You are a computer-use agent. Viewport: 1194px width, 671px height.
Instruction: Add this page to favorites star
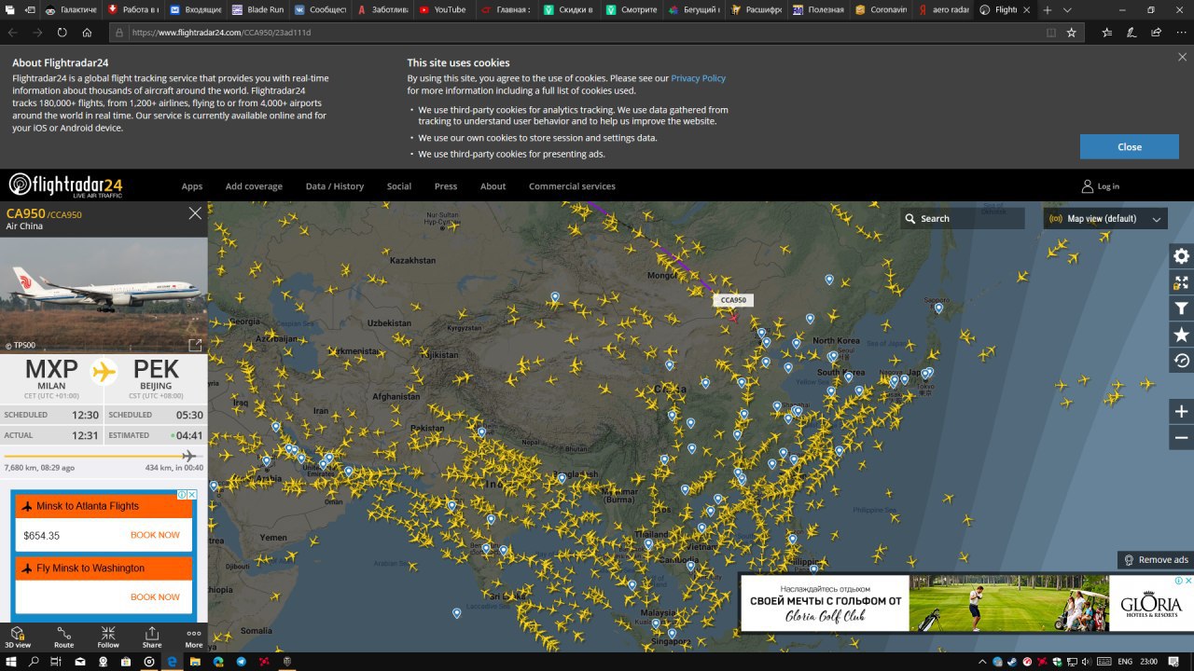pos(1071,32)
